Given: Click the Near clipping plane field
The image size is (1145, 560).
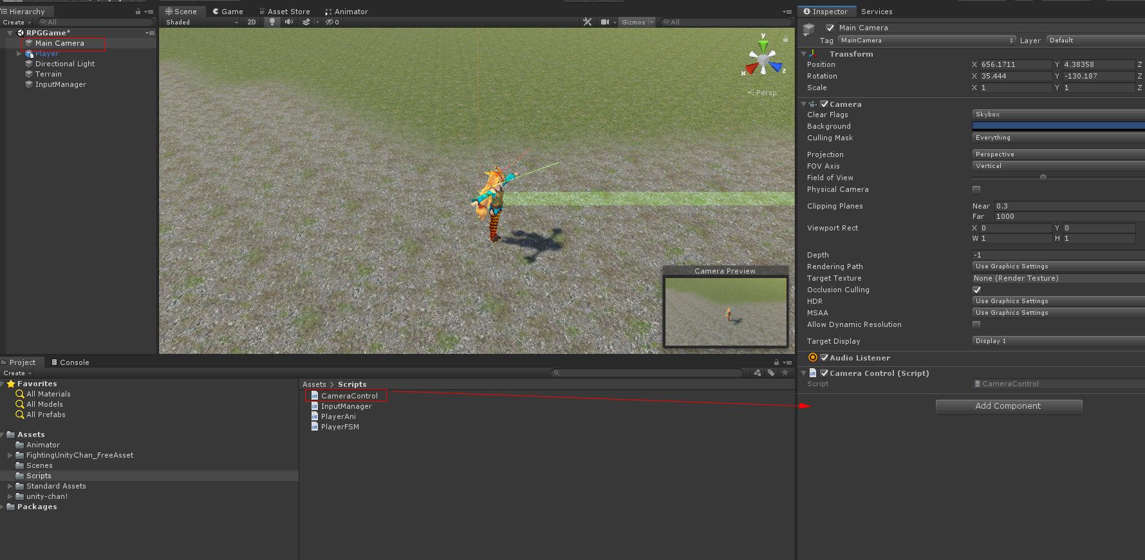Looking at the screenshot, I should coord(1070,206).
